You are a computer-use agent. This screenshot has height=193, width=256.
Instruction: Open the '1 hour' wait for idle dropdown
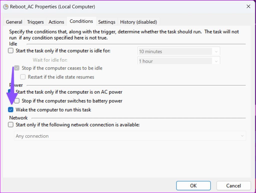point(216,61)
